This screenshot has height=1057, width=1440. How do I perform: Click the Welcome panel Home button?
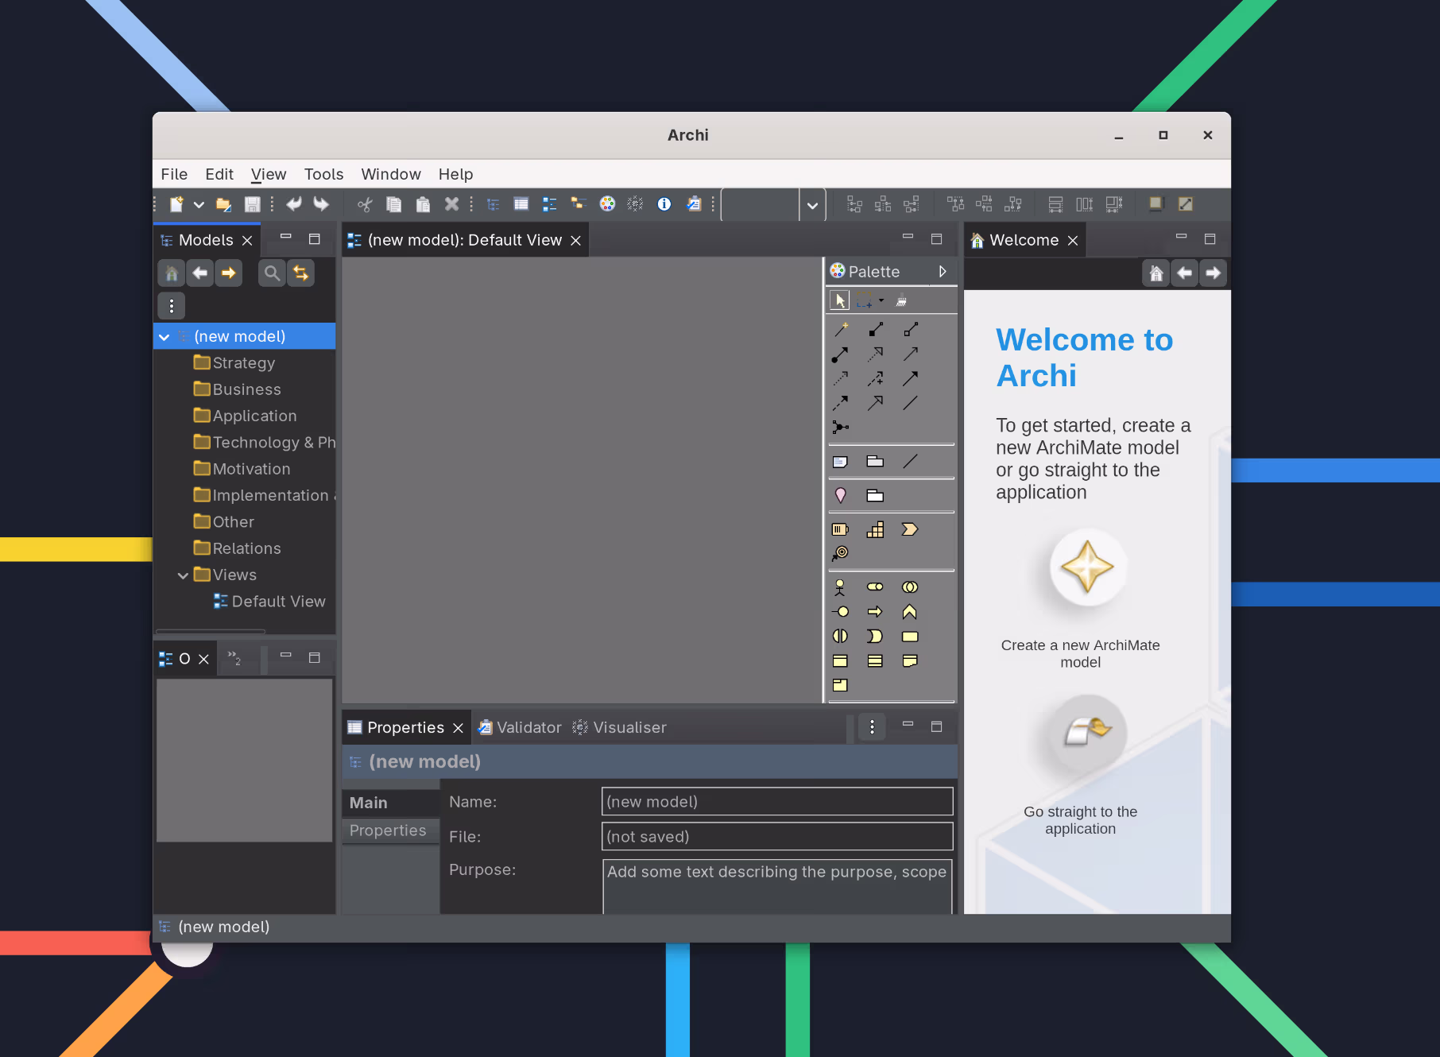1156,273
